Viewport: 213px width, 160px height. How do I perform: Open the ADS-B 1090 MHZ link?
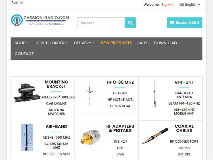[x=57, y=138]
